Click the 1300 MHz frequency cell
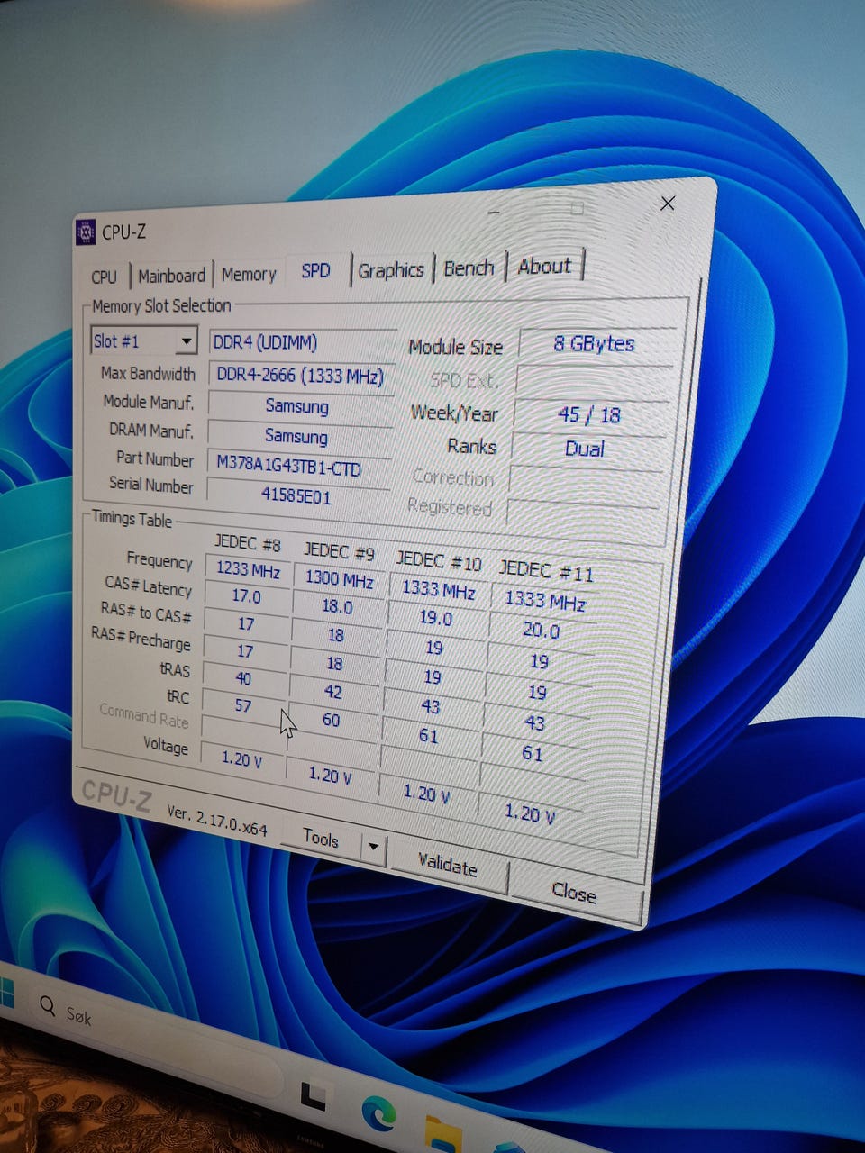Image resolution: width=865 pixels, height=1153 pixels. [339, 579]
